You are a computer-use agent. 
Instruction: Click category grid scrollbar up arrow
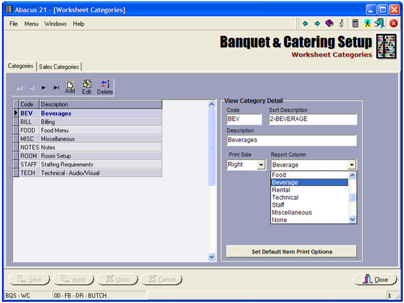[x=211, y=104]
